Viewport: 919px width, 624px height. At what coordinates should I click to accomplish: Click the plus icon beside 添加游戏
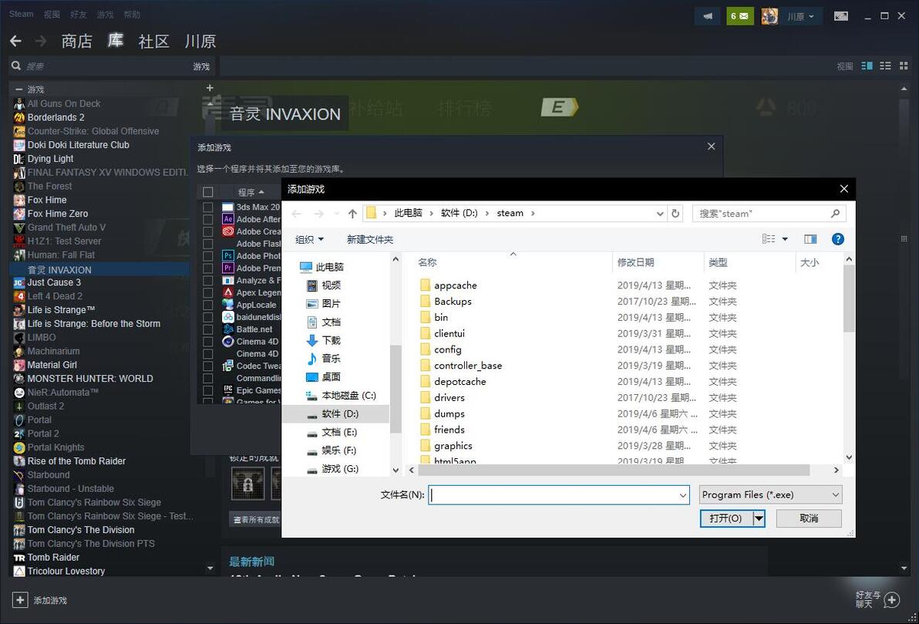coord(20,600)
